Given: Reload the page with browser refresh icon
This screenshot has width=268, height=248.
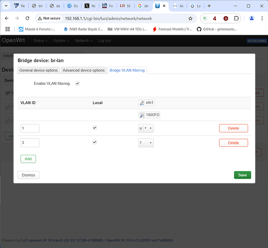Looking at the screenshot, I should 27,18.
